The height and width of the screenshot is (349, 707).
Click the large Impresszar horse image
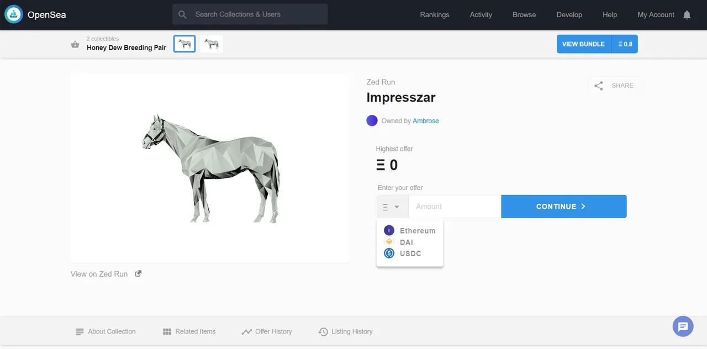pos(210,168)
